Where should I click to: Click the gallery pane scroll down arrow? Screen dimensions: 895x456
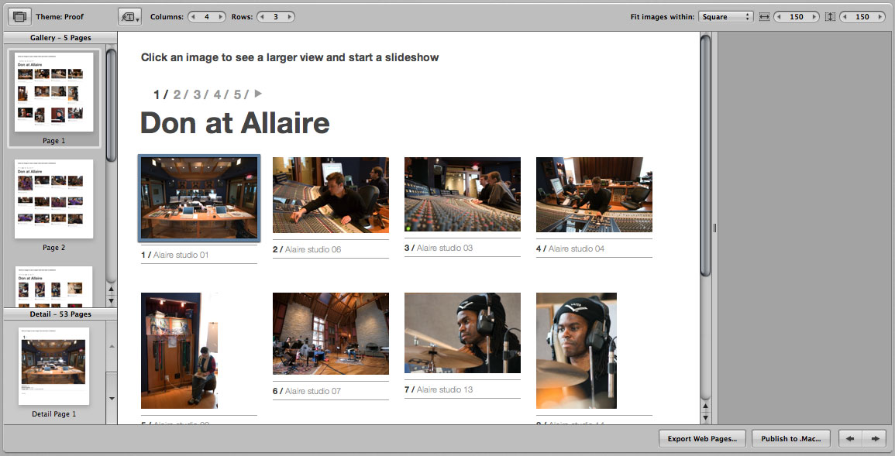point(112,301)
